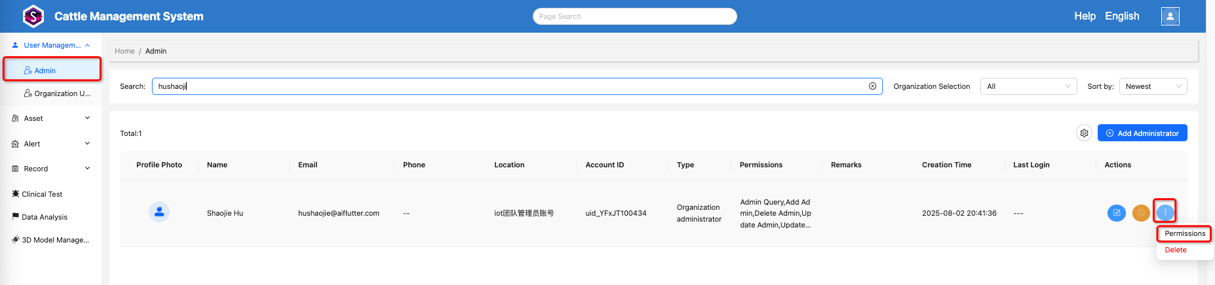The image size is (1215, 285).
Task: Click the Total:1 count label
Action: click(x=131, y=133)
